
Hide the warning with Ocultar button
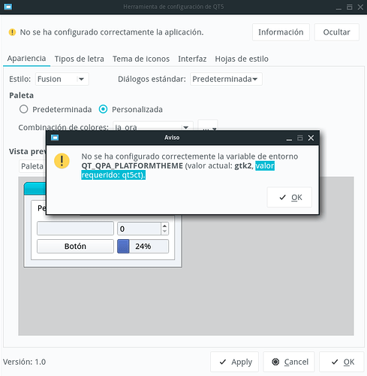(337, 32)
